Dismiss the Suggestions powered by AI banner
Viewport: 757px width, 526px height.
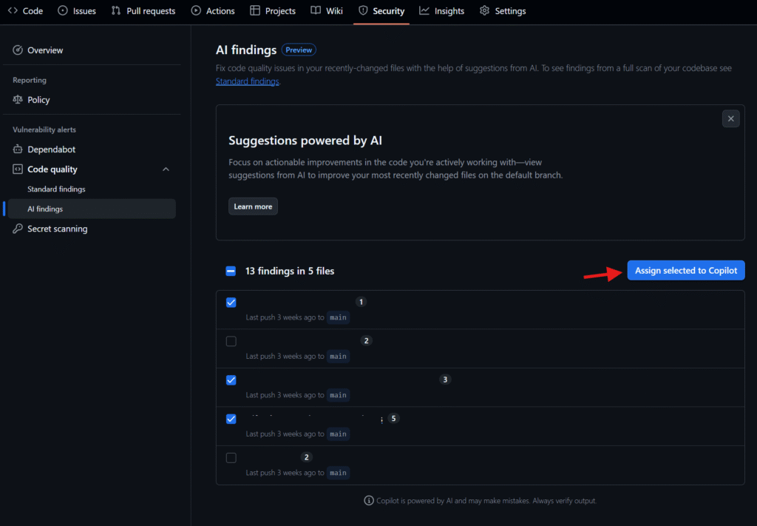[x=730, y=118]
